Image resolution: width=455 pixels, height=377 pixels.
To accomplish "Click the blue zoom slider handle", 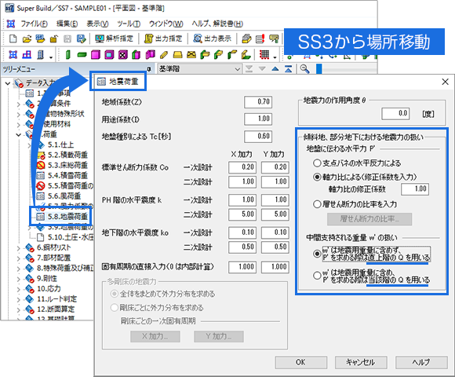I will 319,69.
